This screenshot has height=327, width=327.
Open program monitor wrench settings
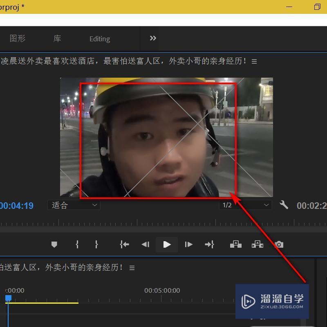284,205
